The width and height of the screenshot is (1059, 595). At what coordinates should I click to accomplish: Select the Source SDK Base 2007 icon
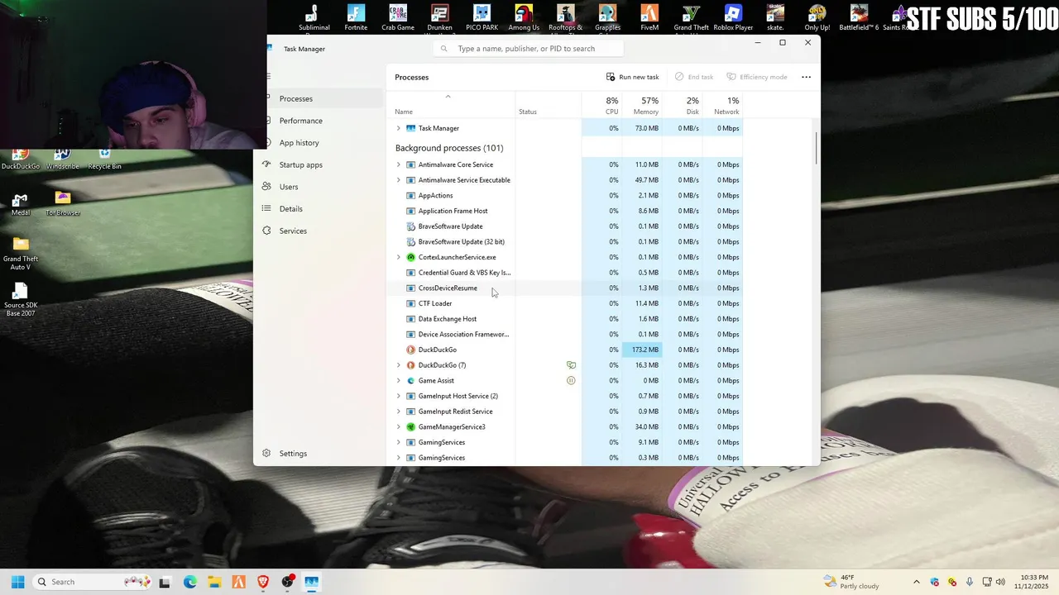point(21,300)
